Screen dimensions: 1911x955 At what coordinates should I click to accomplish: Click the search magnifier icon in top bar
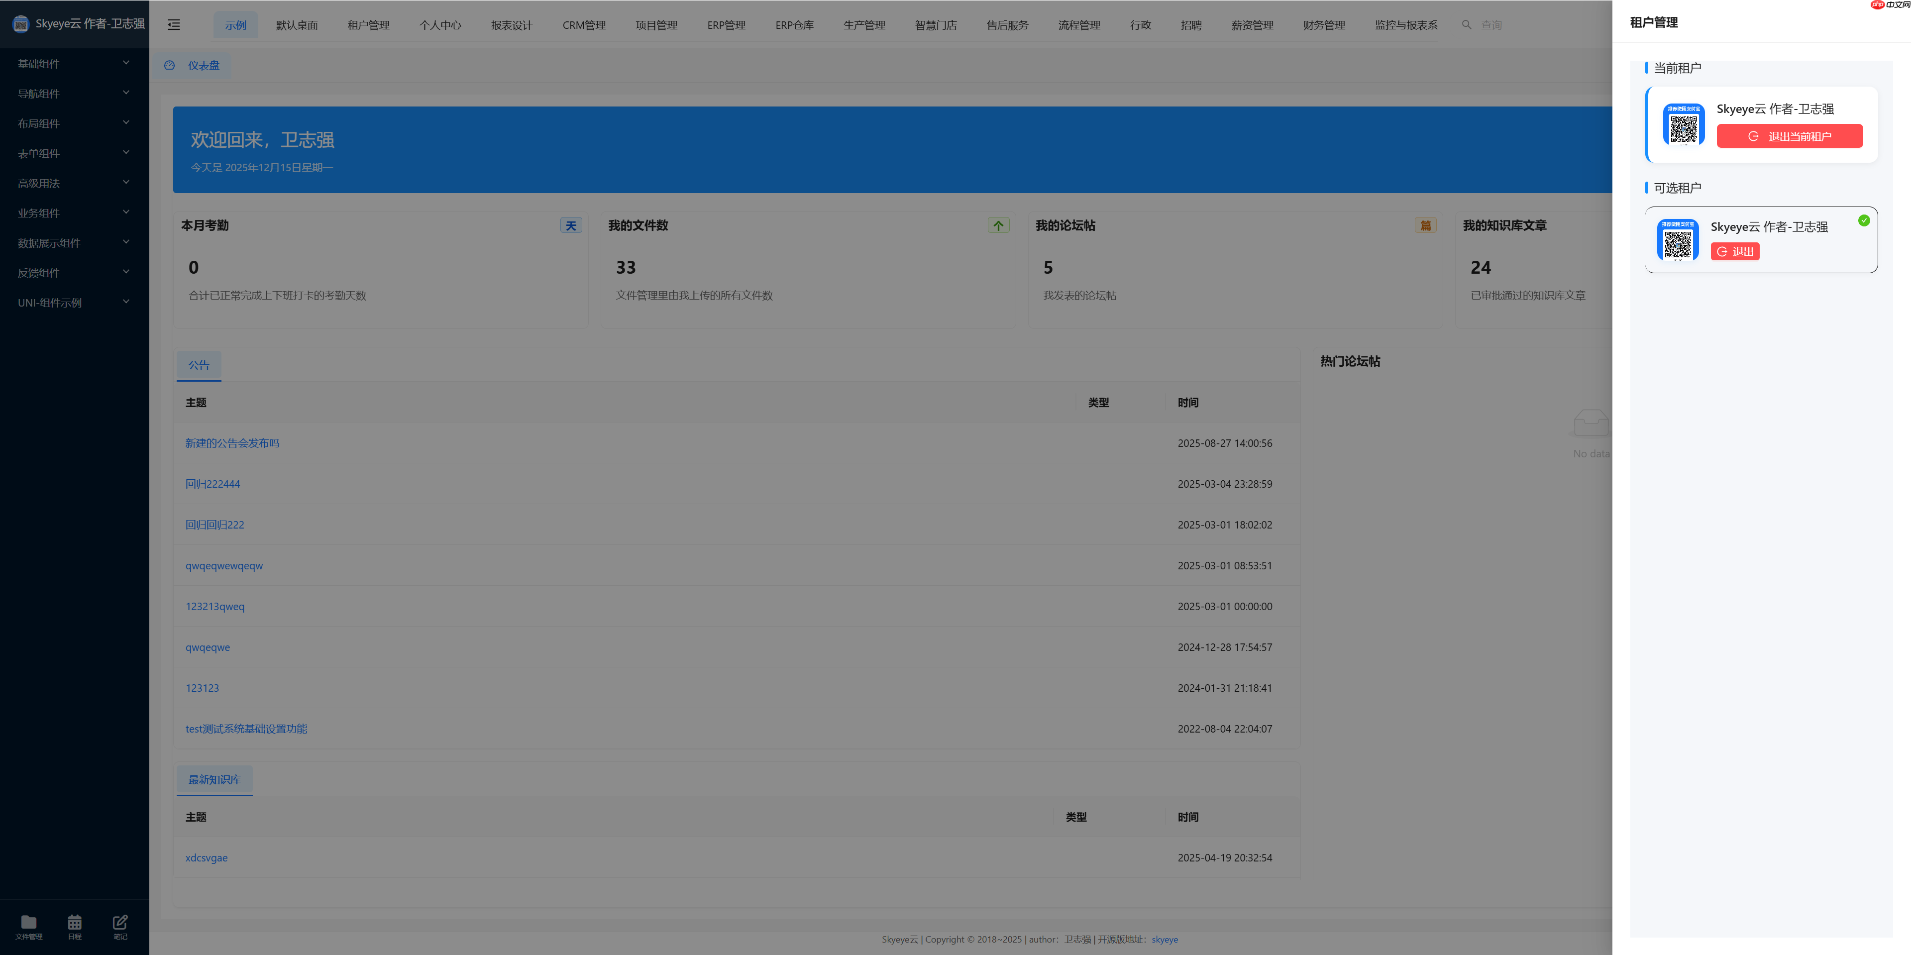[x=1467, y=24]
